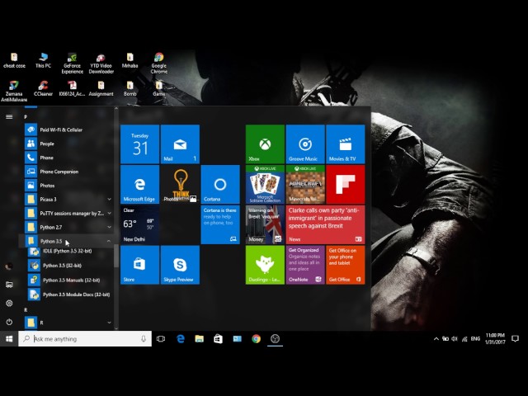This screenshot has height=396, width=528.
Task: Expand the Python 2.7 folder chevron
Action: click(x=109, y=228)
